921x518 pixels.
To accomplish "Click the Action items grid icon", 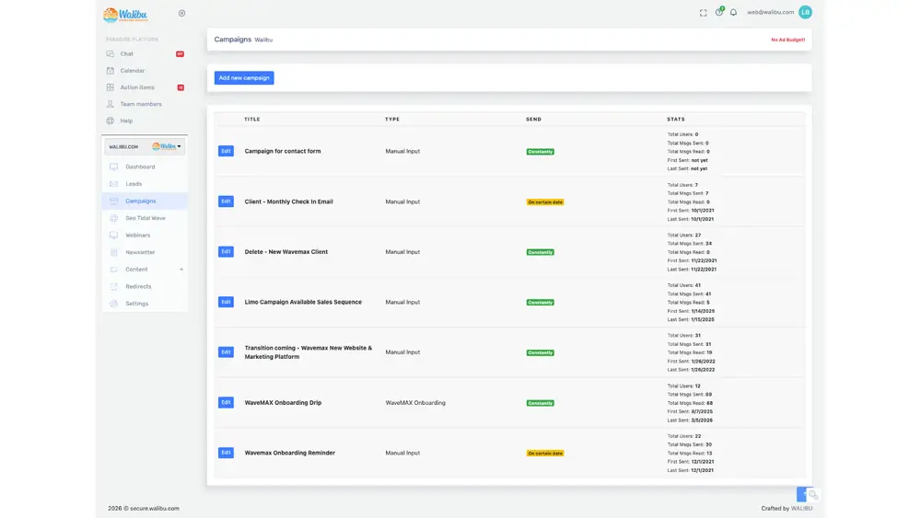I will [110, 87].
